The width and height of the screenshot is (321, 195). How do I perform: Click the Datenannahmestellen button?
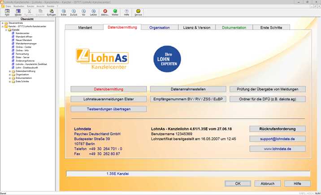tap(188, 89)
